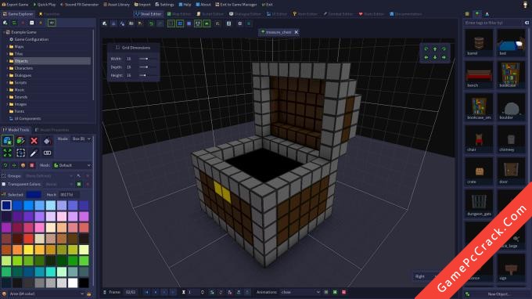The width and height of the screenshot is (532, 299).
Task: Select the eyedropper color picker tool
Action: pos(34,153)
